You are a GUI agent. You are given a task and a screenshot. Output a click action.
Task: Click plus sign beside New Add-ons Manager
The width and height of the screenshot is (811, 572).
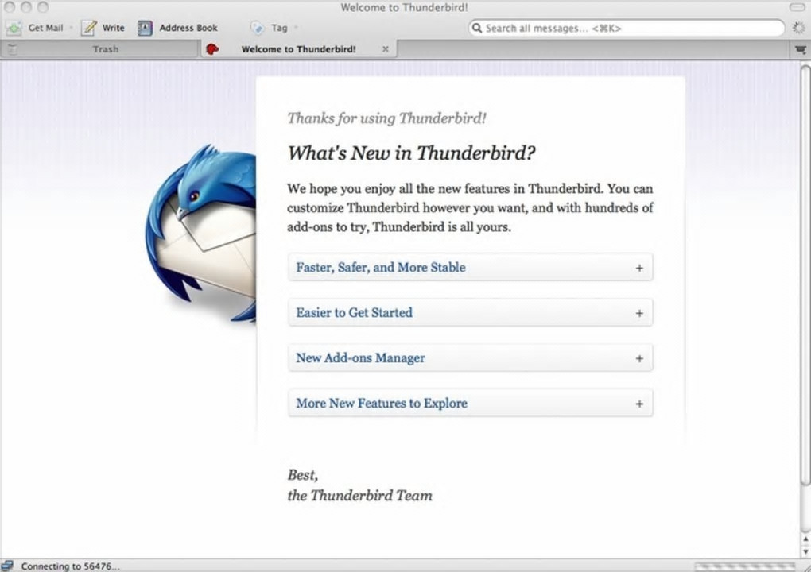(639, 358)
